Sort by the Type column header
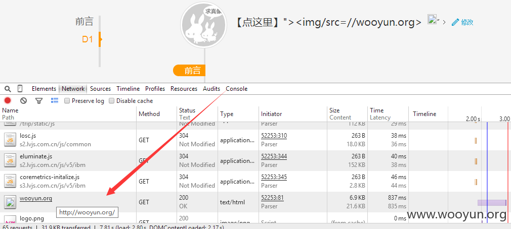 [238, 113]
